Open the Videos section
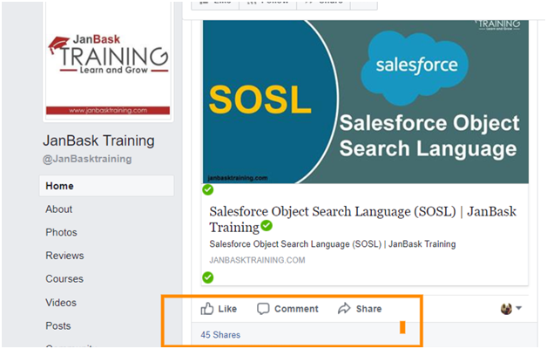The height and width of the screenshot is (349, 547). [61, 303]
